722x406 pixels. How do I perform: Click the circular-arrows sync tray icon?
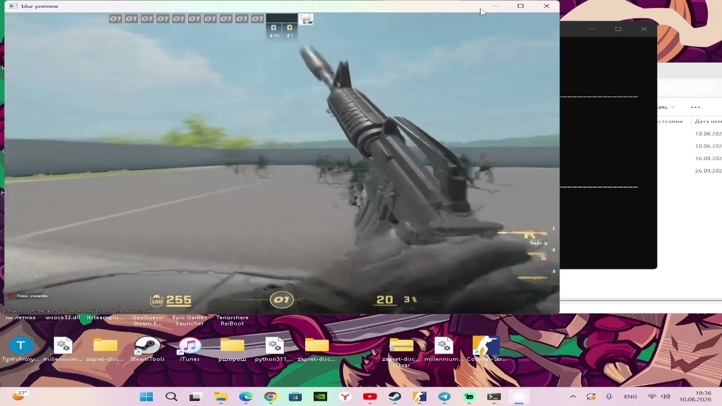coord(591,397)
